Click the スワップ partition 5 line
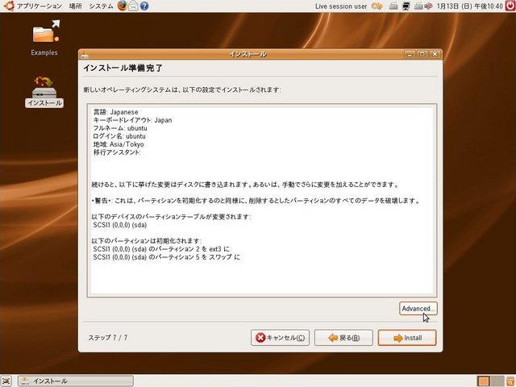 click(167, 257)
